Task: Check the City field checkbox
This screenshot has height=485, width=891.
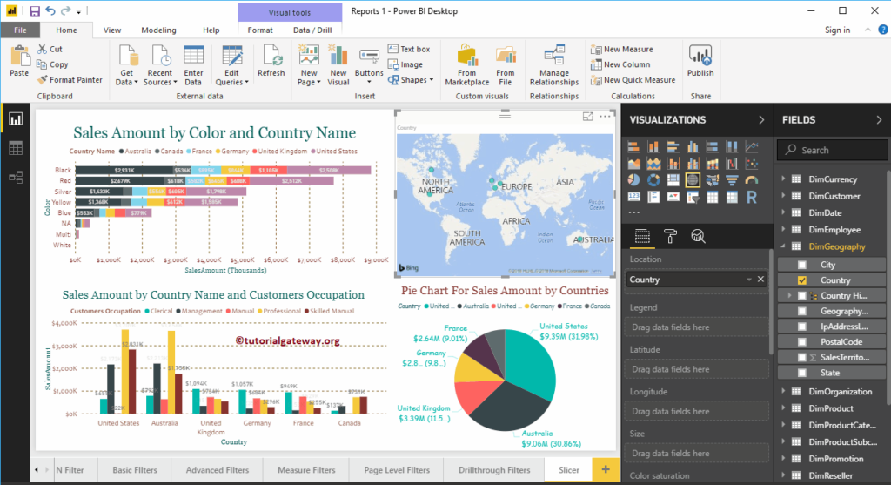Action: [x=801, y=265]
